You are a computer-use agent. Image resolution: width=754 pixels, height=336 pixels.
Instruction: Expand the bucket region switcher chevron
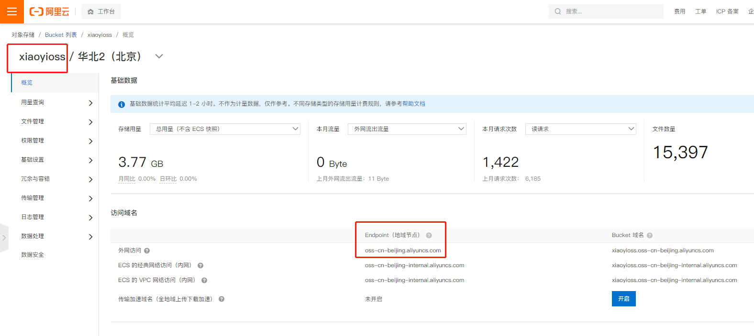159,56
